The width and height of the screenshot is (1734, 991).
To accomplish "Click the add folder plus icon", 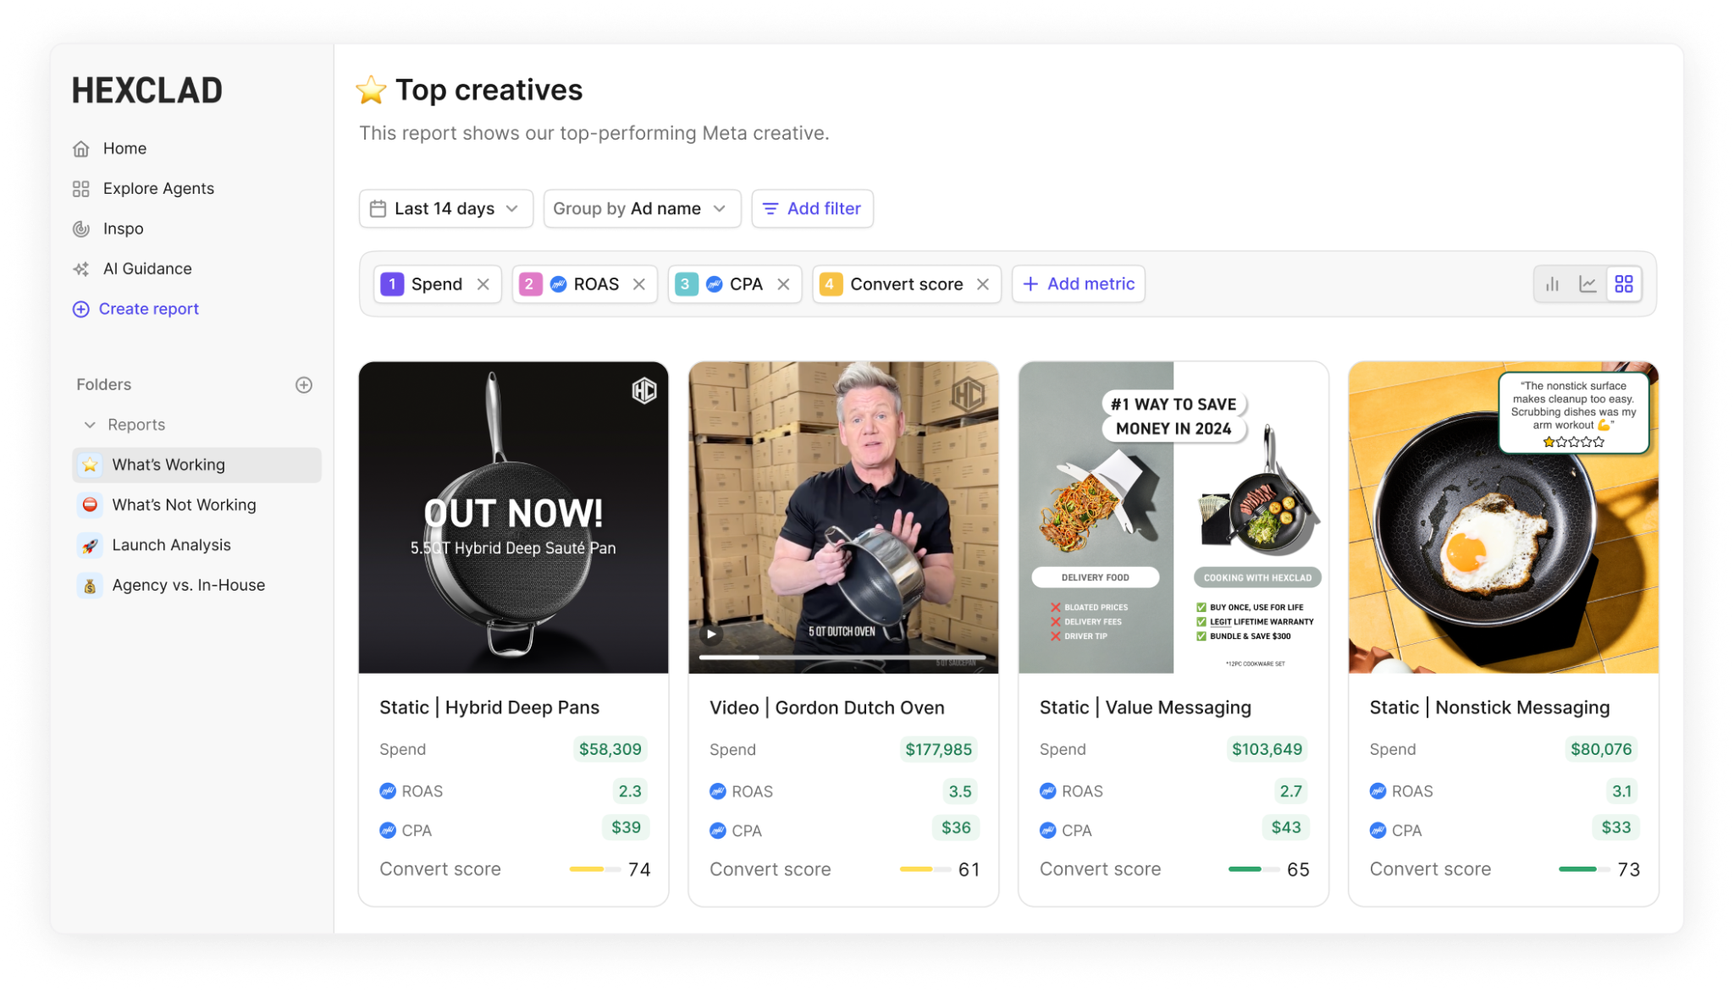I will pyautogui.click(x=304, y=385).
